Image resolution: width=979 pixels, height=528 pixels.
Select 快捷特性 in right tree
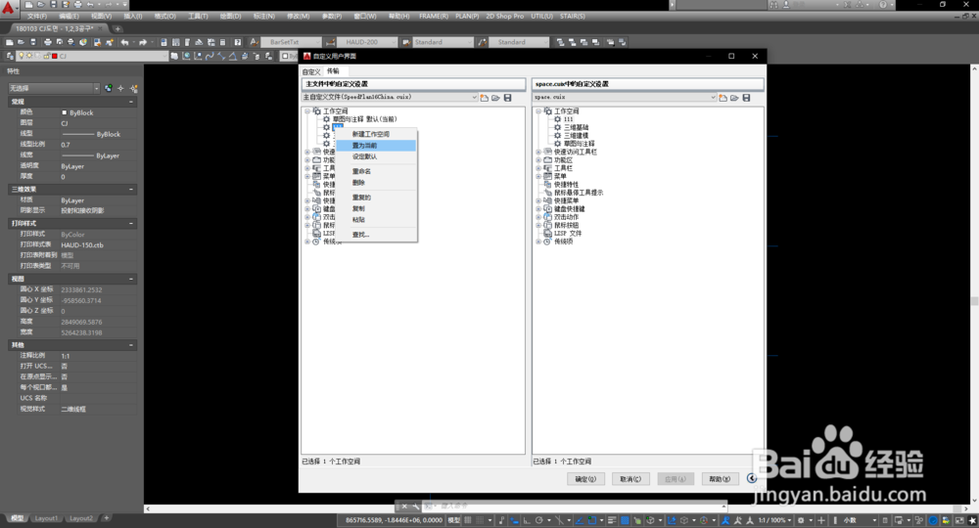tap(566, 185)
